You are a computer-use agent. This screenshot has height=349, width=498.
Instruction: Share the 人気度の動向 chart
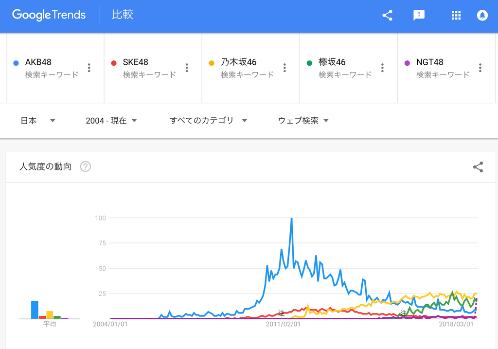(478, 167)
